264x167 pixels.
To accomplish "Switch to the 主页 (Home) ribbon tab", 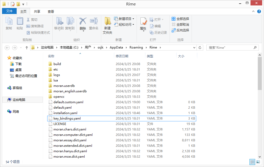I will click(x=23, y=11).
